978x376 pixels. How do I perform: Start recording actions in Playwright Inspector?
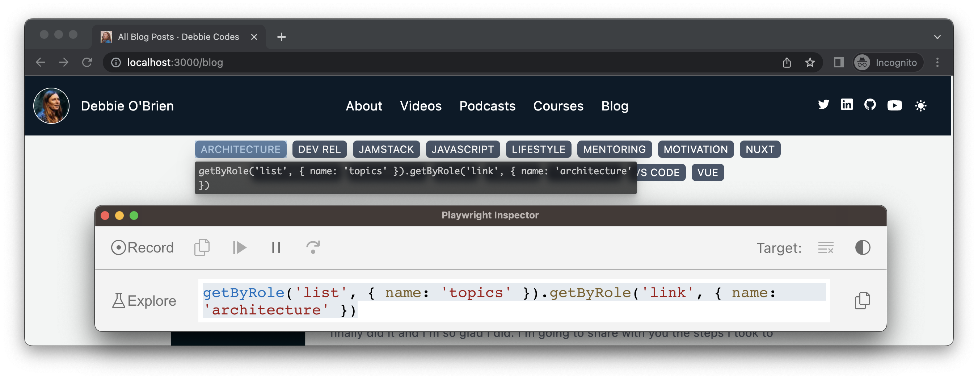click(142, 247)
